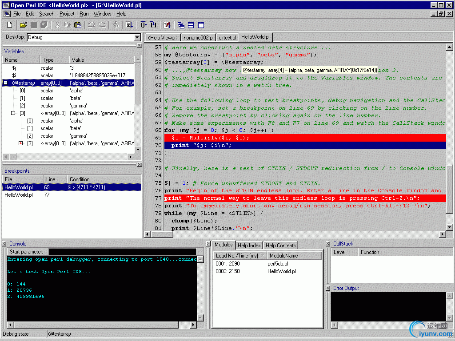Click the Step Into braces icon
This screenshot has width=455, height=341.
coord(153,25)
